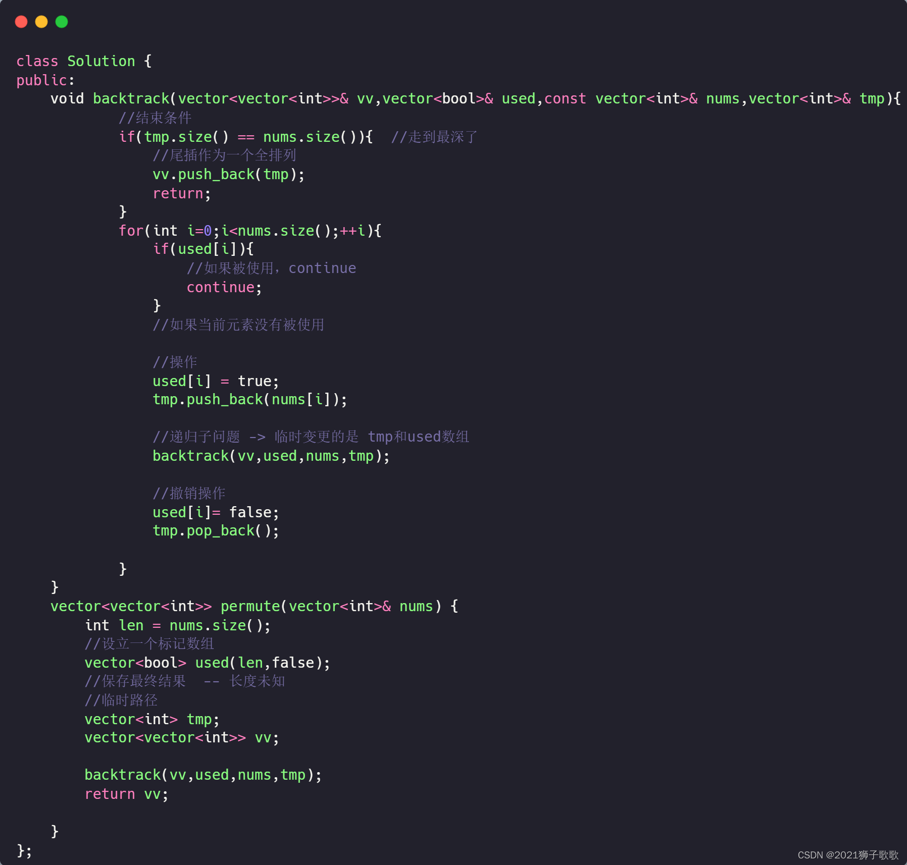Click the recursive call 'backtrack(vv,used,nums,tmp);' inside loop
The width and height of the screenshot is (907, 865).
click(271, 456)
